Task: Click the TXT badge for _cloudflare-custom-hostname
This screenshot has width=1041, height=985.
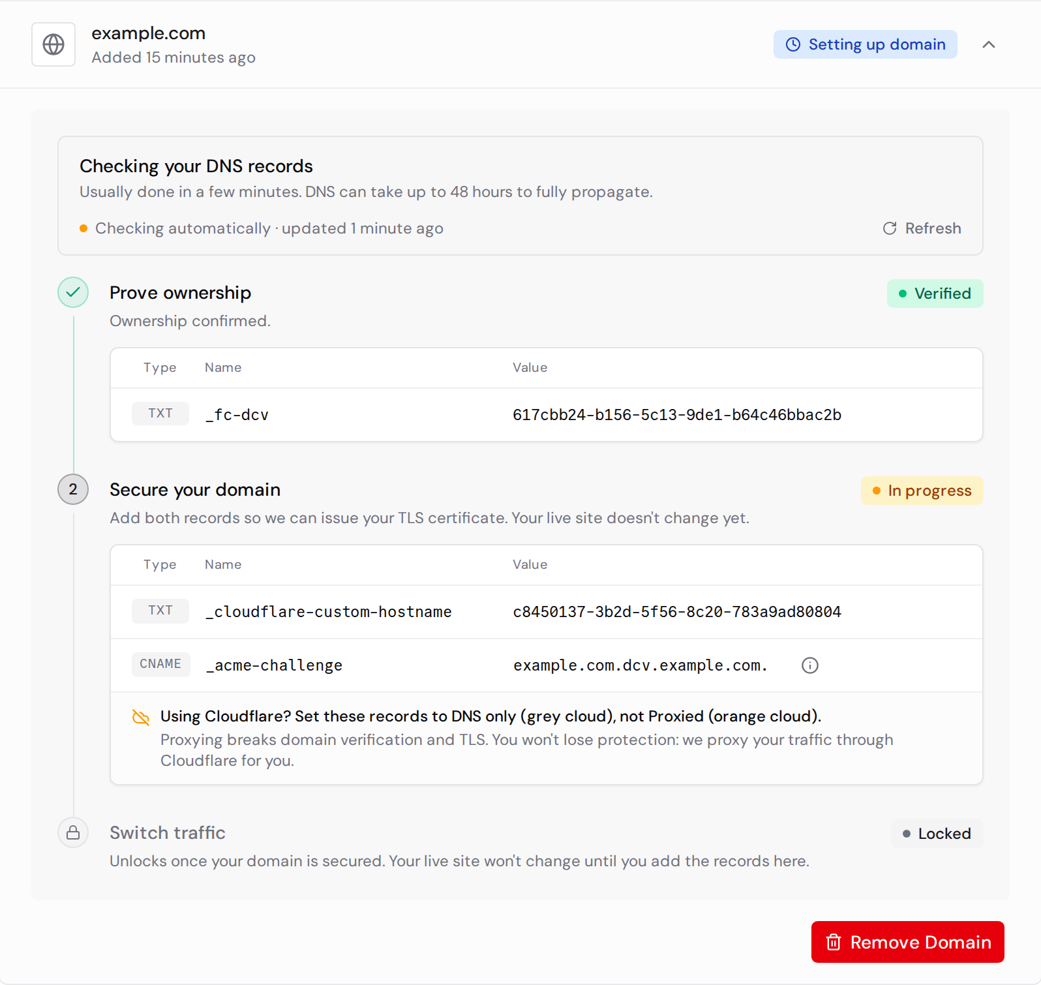Action: tap(160, 611)
